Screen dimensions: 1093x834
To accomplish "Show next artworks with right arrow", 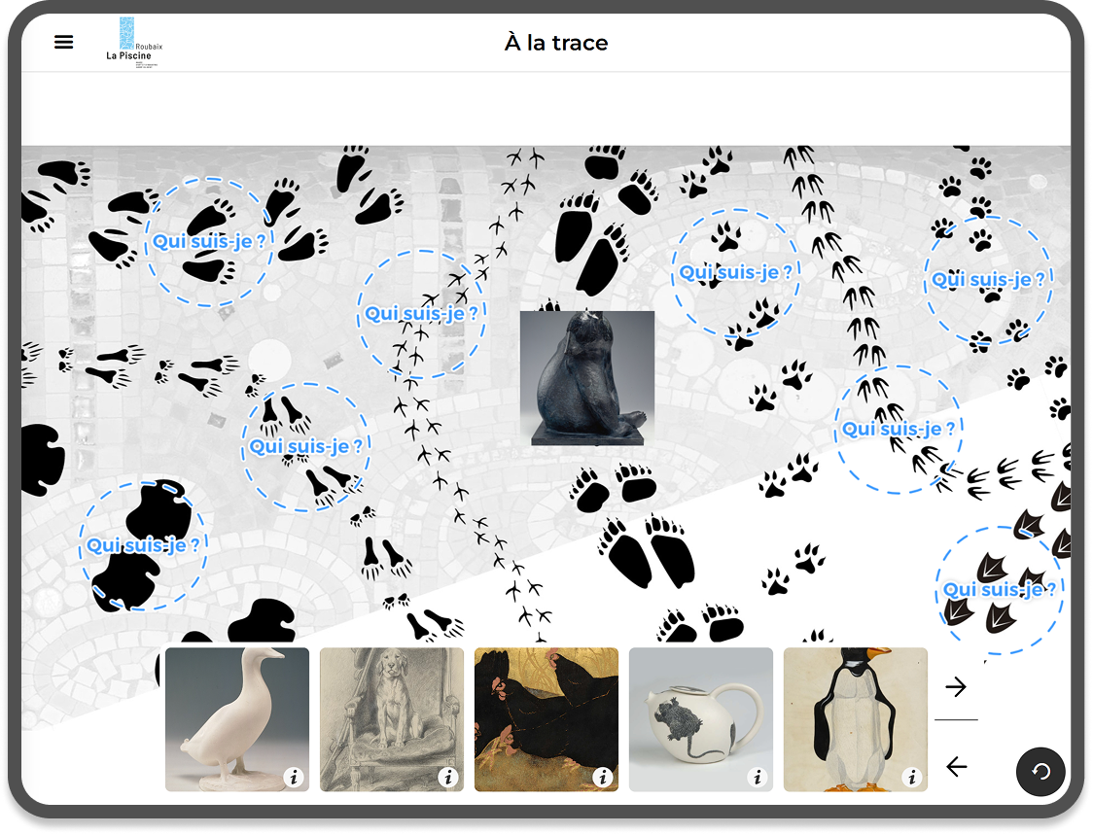I will (956, 687).
